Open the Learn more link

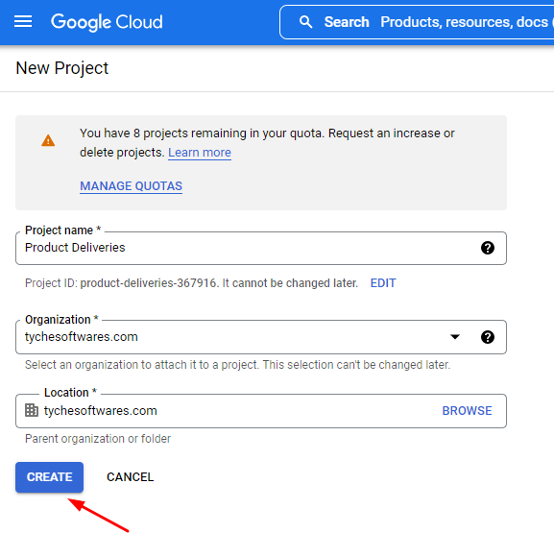click(200, 153)
